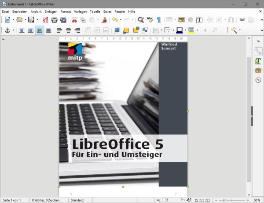Switch to book view
Viewport: 264px width, 203px height.
pyautogui.click(x=208, y=200)
